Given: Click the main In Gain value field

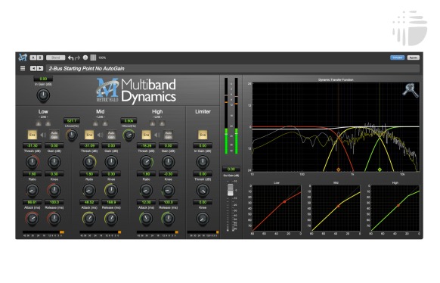Looking at the screenshot, I should [43, 79].
